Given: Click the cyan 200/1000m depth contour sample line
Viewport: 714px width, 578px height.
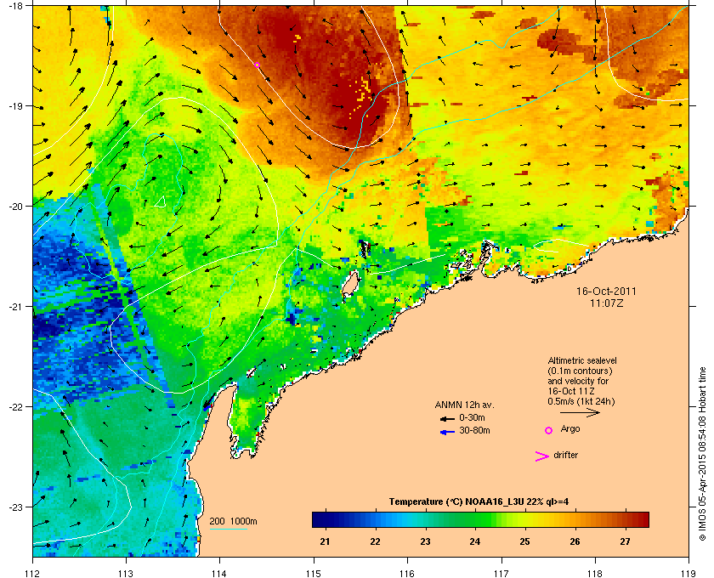Looking at the screenshot, I should (229, 529).
